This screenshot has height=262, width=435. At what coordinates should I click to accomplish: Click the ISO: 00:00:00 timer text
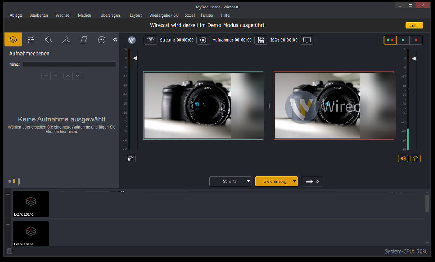(x=284, y=40)
